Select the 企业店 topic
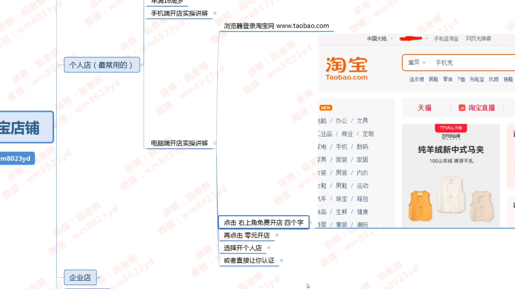This screenshot has height=289, width=515. pyautogui.click(x=80, y=277)
